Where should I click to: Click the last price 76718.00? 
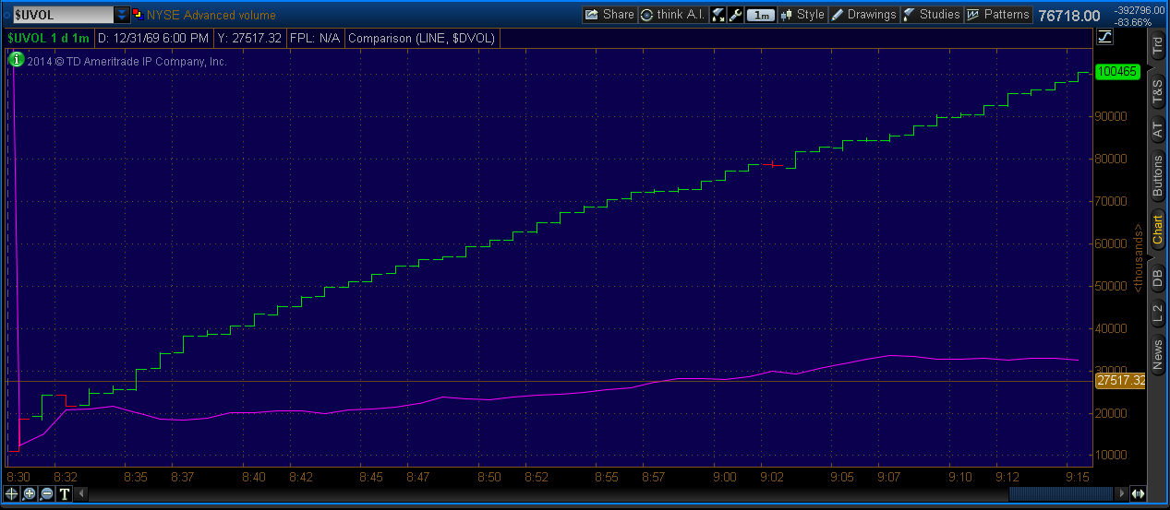(x=1069, y=16)
